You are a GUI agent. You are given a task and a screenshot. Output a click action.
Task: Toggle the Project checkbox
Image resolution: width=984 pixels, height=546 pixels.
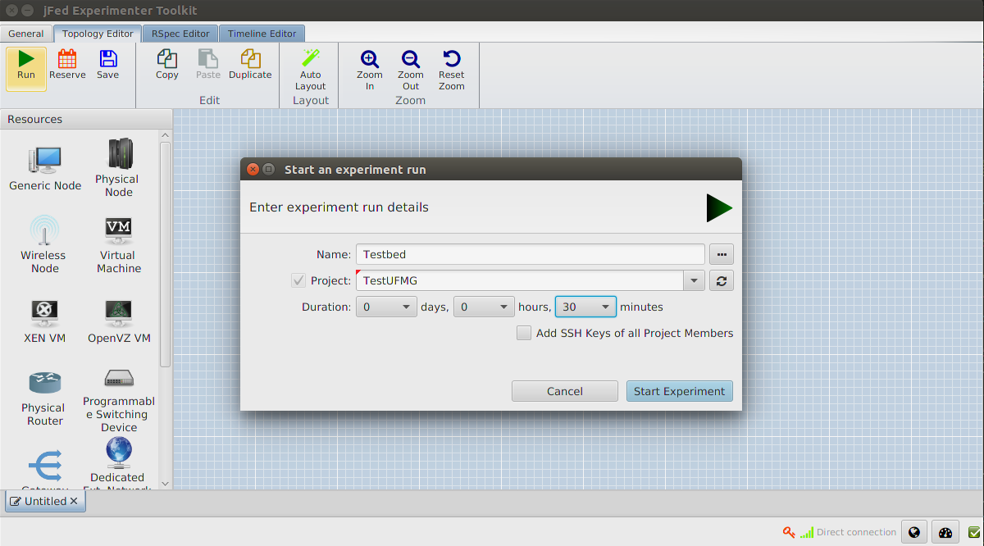click(298, 280)
